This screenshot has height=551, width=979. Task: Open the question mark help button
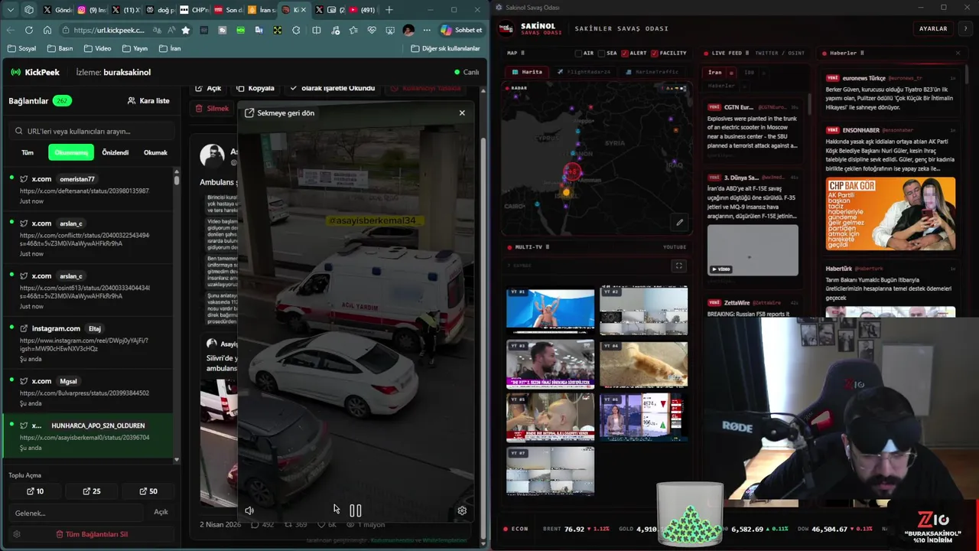pyautogui.click(x=965, y=28)
